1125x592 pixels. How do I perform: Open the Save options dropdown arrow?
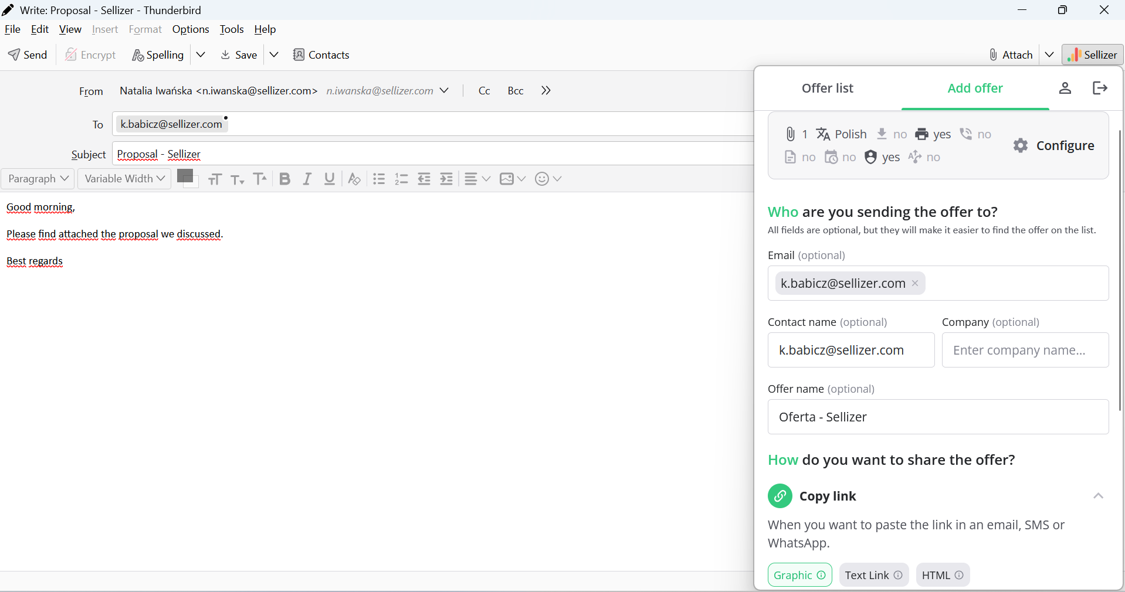274,55
